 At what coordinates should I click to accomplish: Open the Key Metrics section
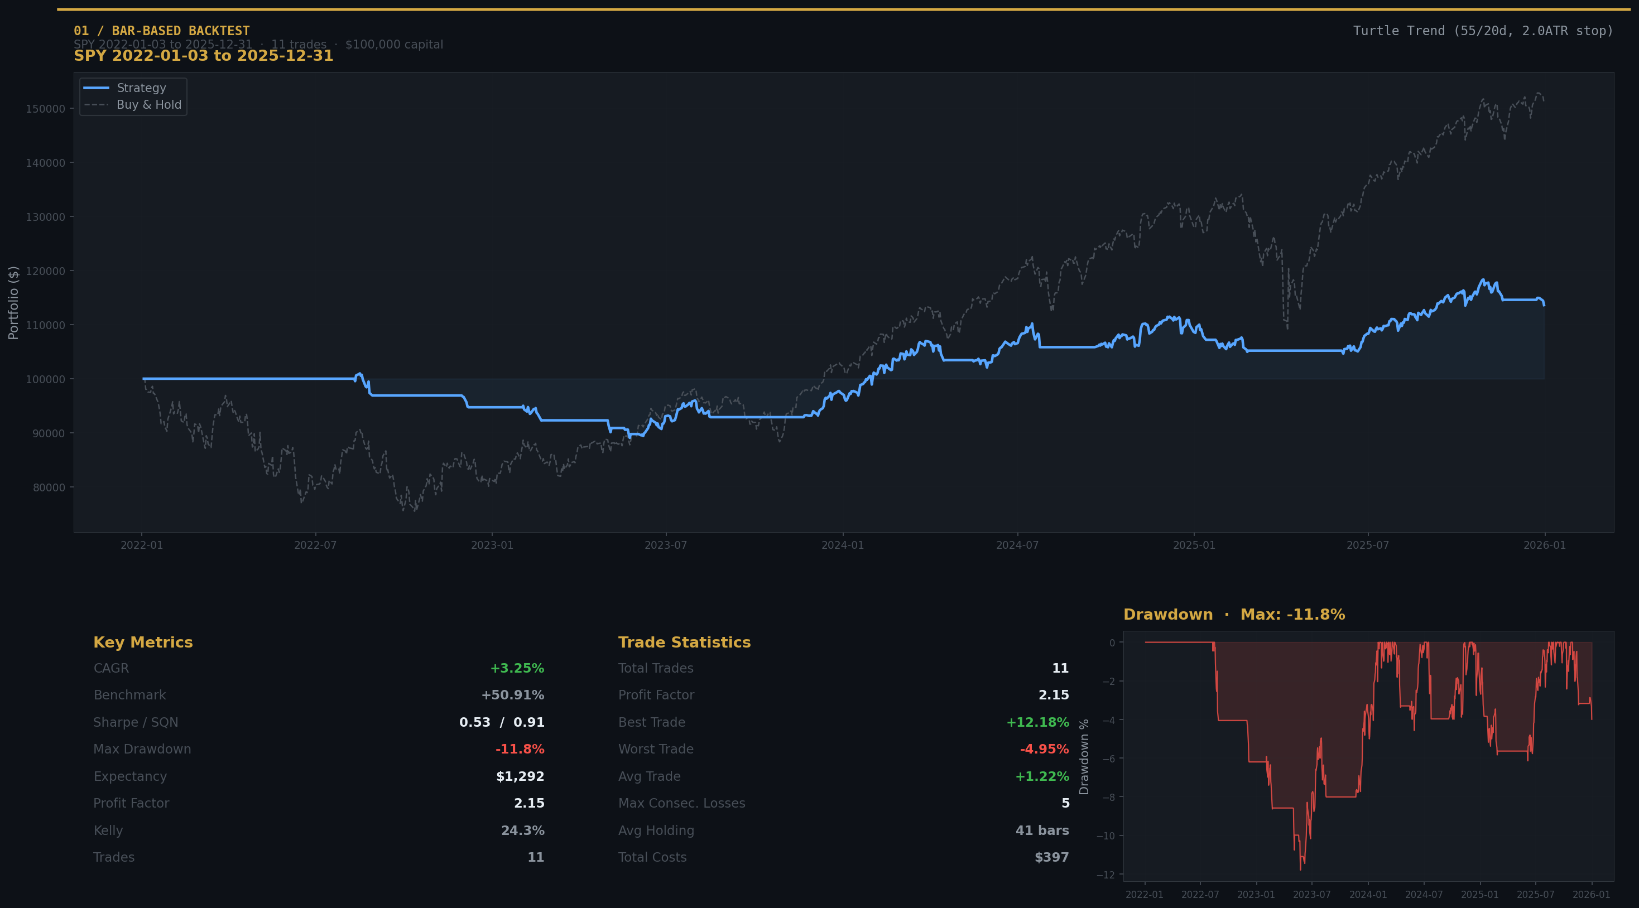coord(143,642)
